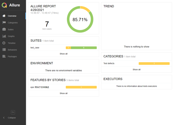174x125 pixels.
Task: Select the epic feature row
Action: tap(64, 87)
